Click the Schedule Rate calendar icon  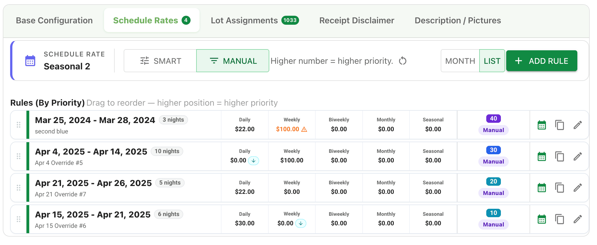coord(30,61)
